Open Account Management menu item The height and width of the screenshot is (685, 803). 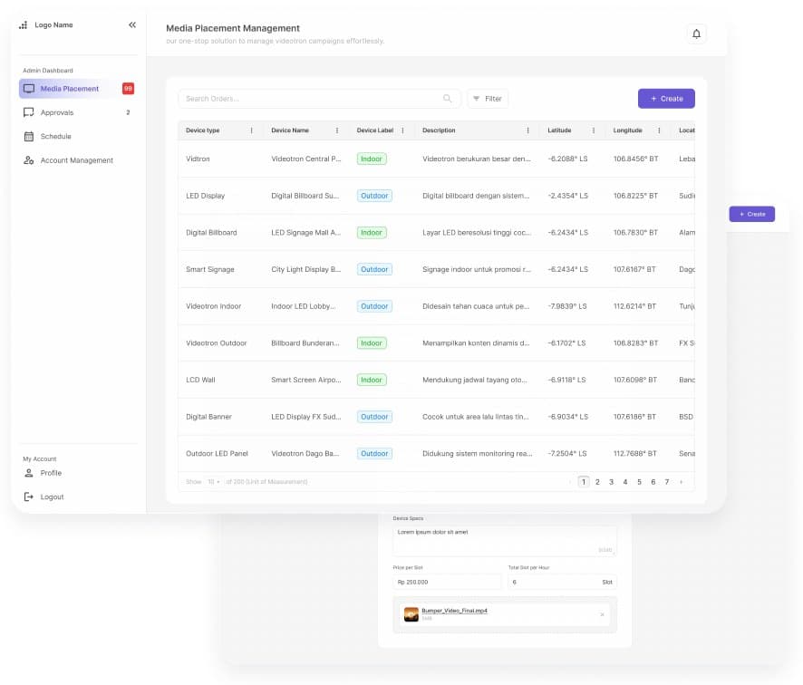[x=77, y=160]
